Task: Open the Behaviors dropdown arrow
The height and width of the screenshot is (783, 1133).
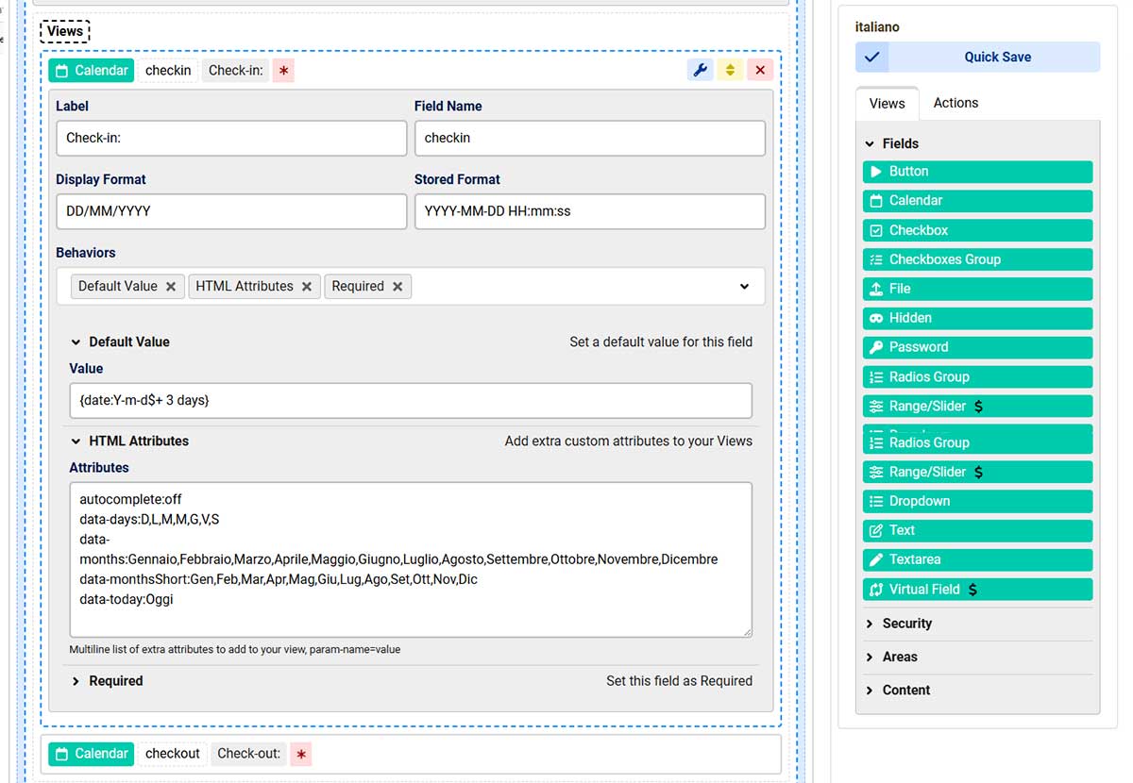Action: 744,287
